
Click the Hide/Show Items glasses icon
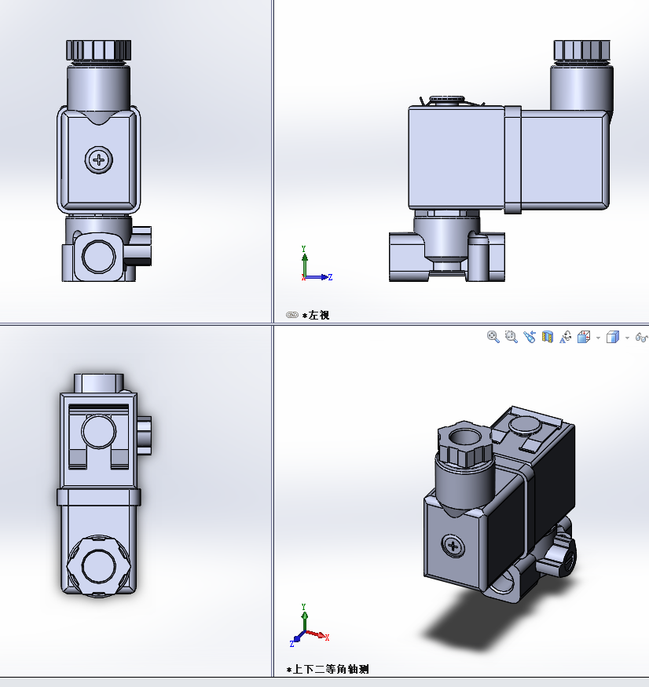(x=642, y=338)
